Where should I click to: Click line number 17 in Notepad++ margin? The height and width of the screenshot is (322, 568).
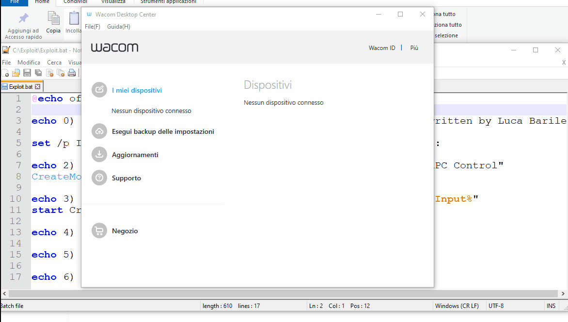pos(16,277)
